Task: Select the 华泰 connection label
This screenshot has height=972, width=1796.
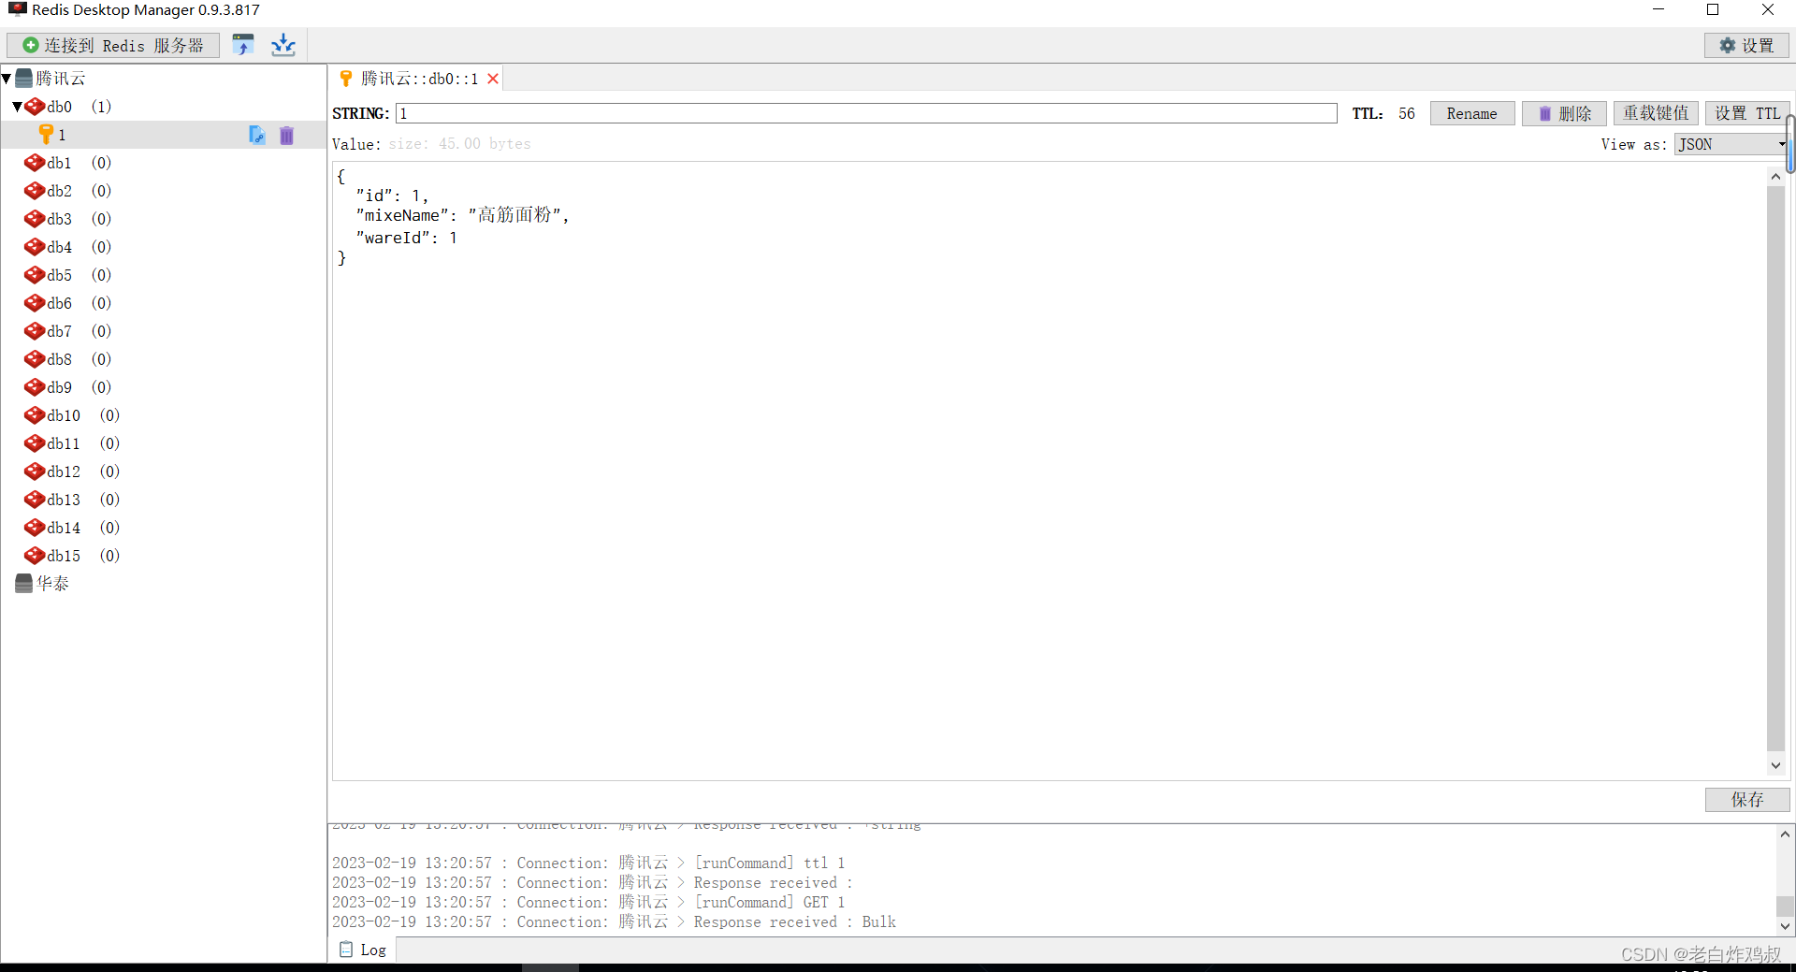Action: (52, 584)
